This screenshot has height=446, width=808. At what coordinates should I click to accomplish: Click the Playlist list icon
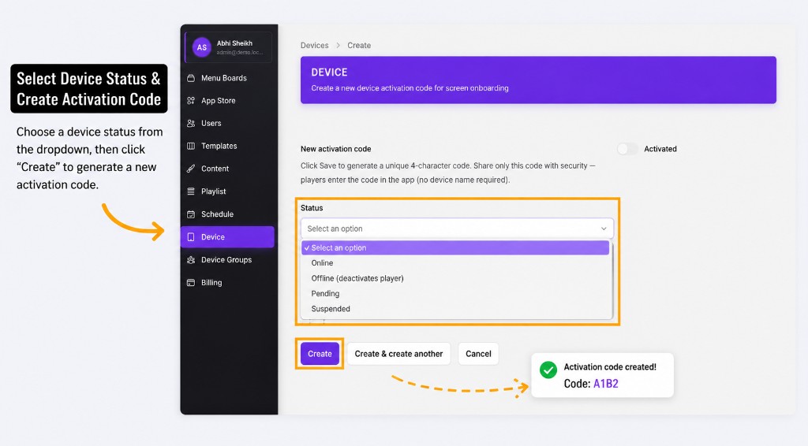(x=191, y=191)
